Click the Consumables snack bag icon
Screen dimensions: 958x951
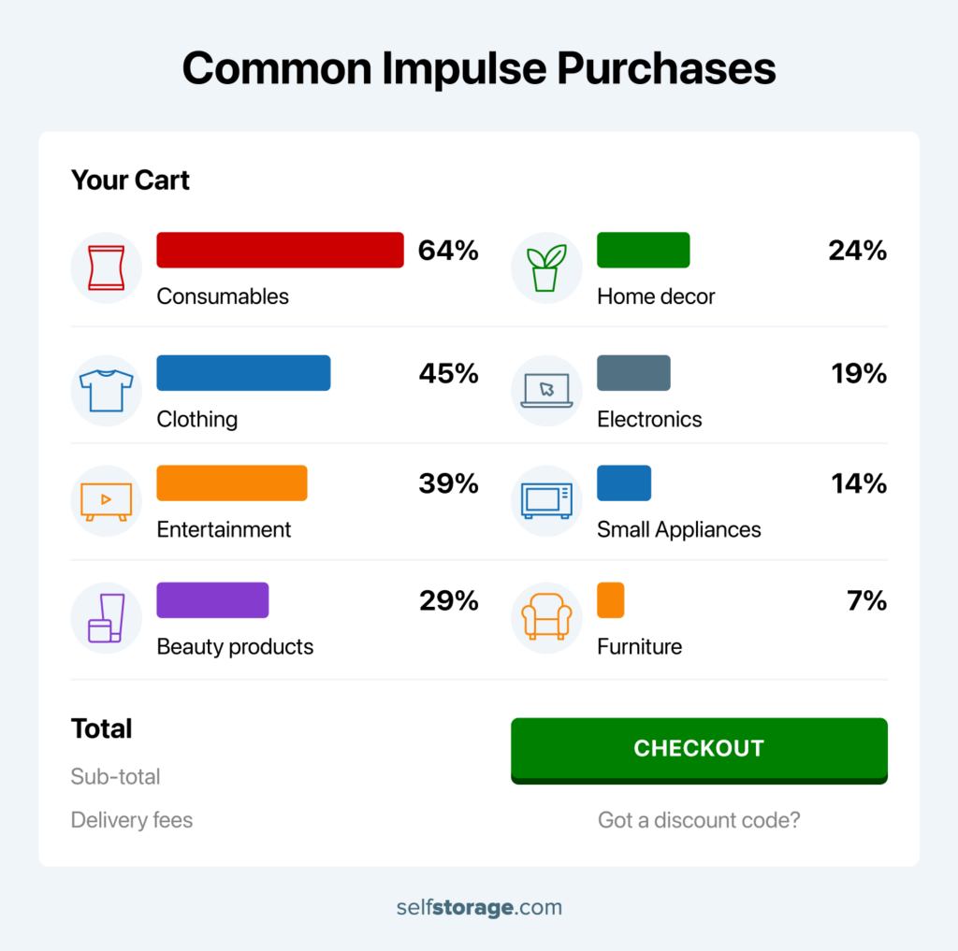point(106,267)
